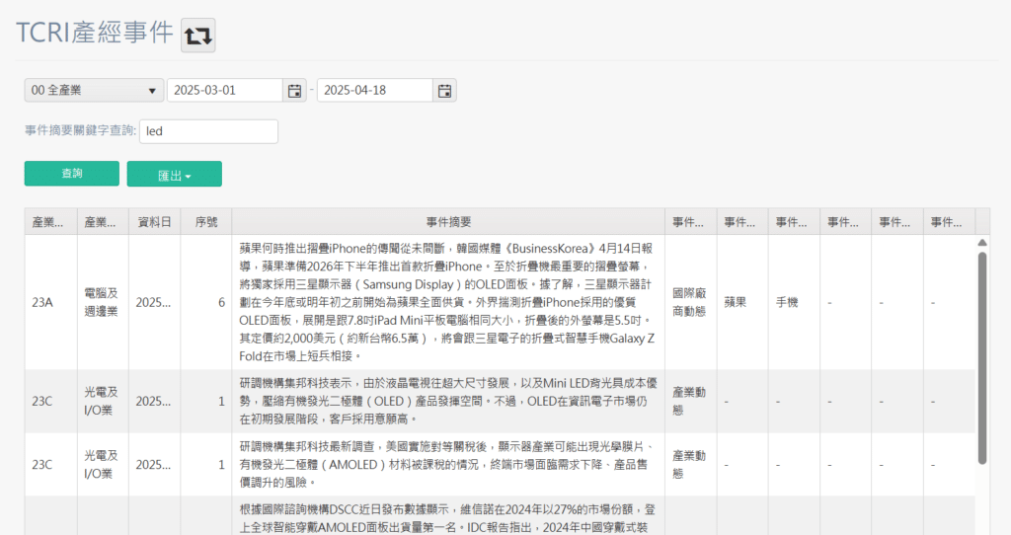Viewport: 1011px width, 535px height.
Task: Click the 事件摘要關鍵字查詢 label
Action: [x=81, y=131]
